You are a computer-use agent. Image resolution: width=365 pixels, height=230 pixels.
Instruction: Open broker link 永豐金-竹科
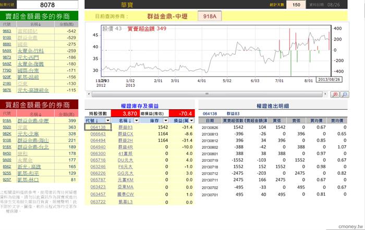point(31,50)
